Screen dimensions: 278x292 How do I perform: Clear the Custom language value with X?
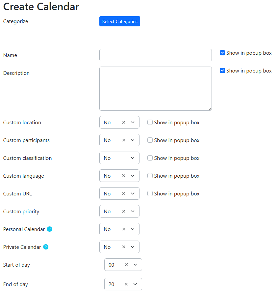[x=124, y=176]
